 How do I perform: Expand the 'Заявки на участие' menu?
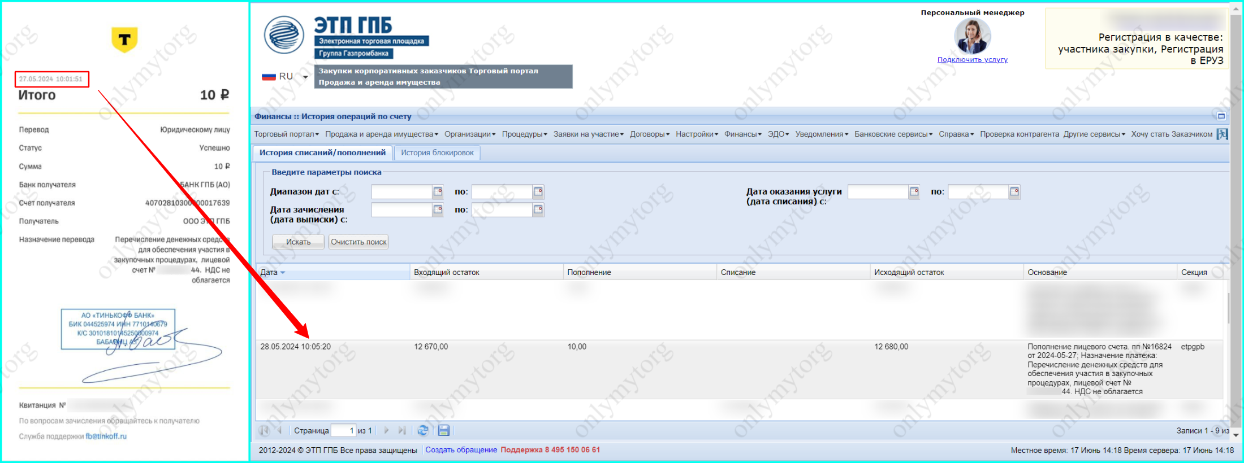pos(589,134)
